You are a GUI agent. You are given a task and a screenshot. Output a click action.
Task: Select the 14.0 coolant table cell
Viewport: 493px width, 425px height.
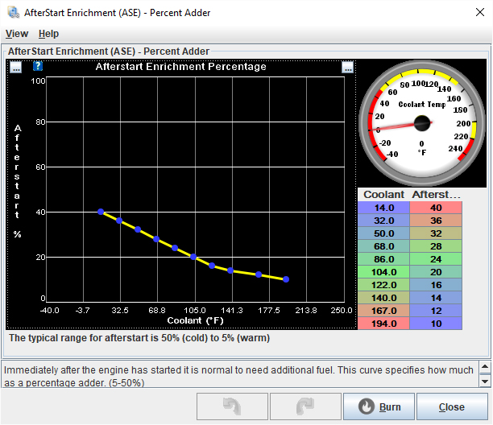point(383,208)
